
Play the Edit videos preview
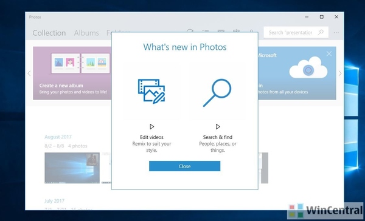coord(151,127)
